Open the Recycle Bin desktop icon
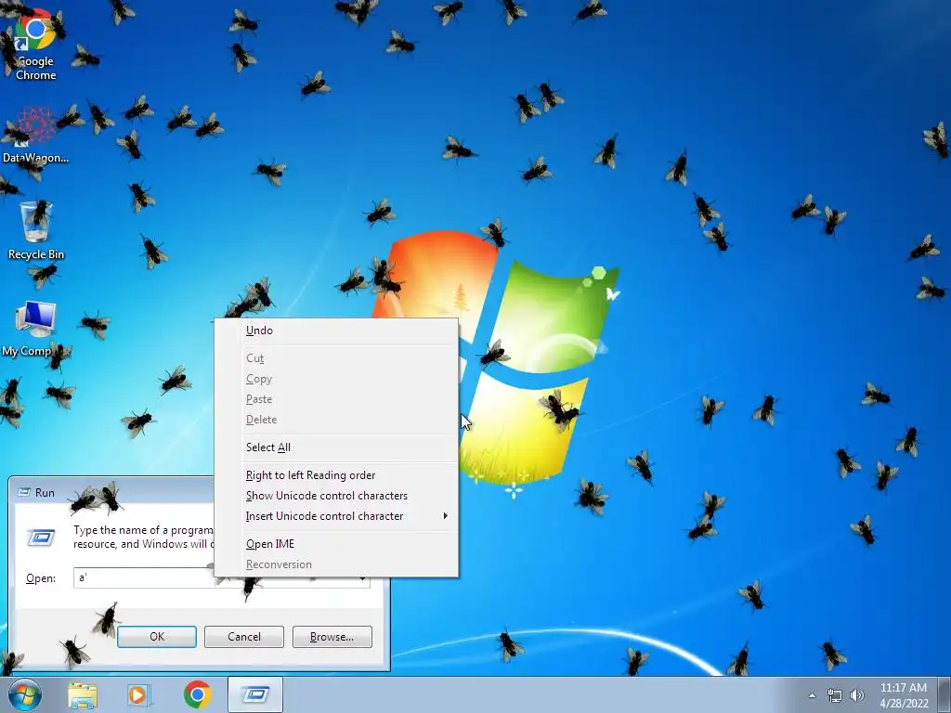 tap(36, 231)
